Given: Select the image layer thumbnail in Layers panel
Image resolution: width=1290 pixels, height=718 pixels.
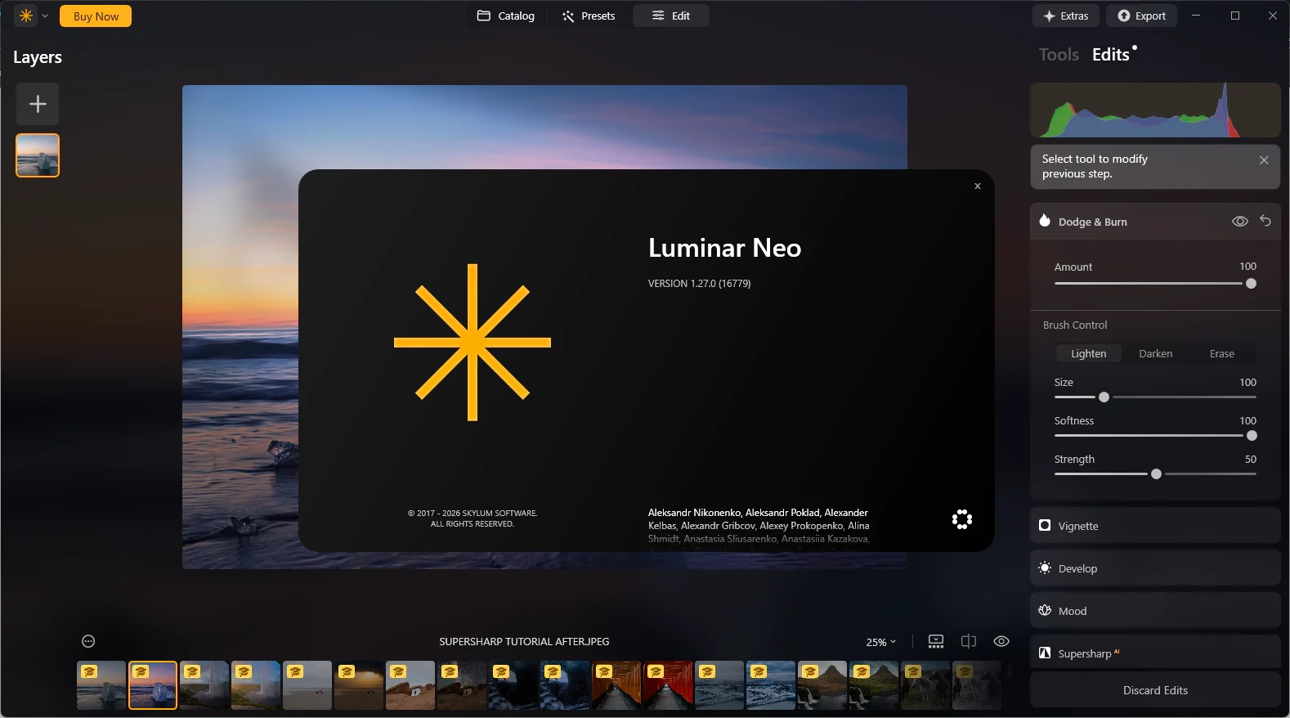Looking at the screenshot, I should (x=38, y=155).
